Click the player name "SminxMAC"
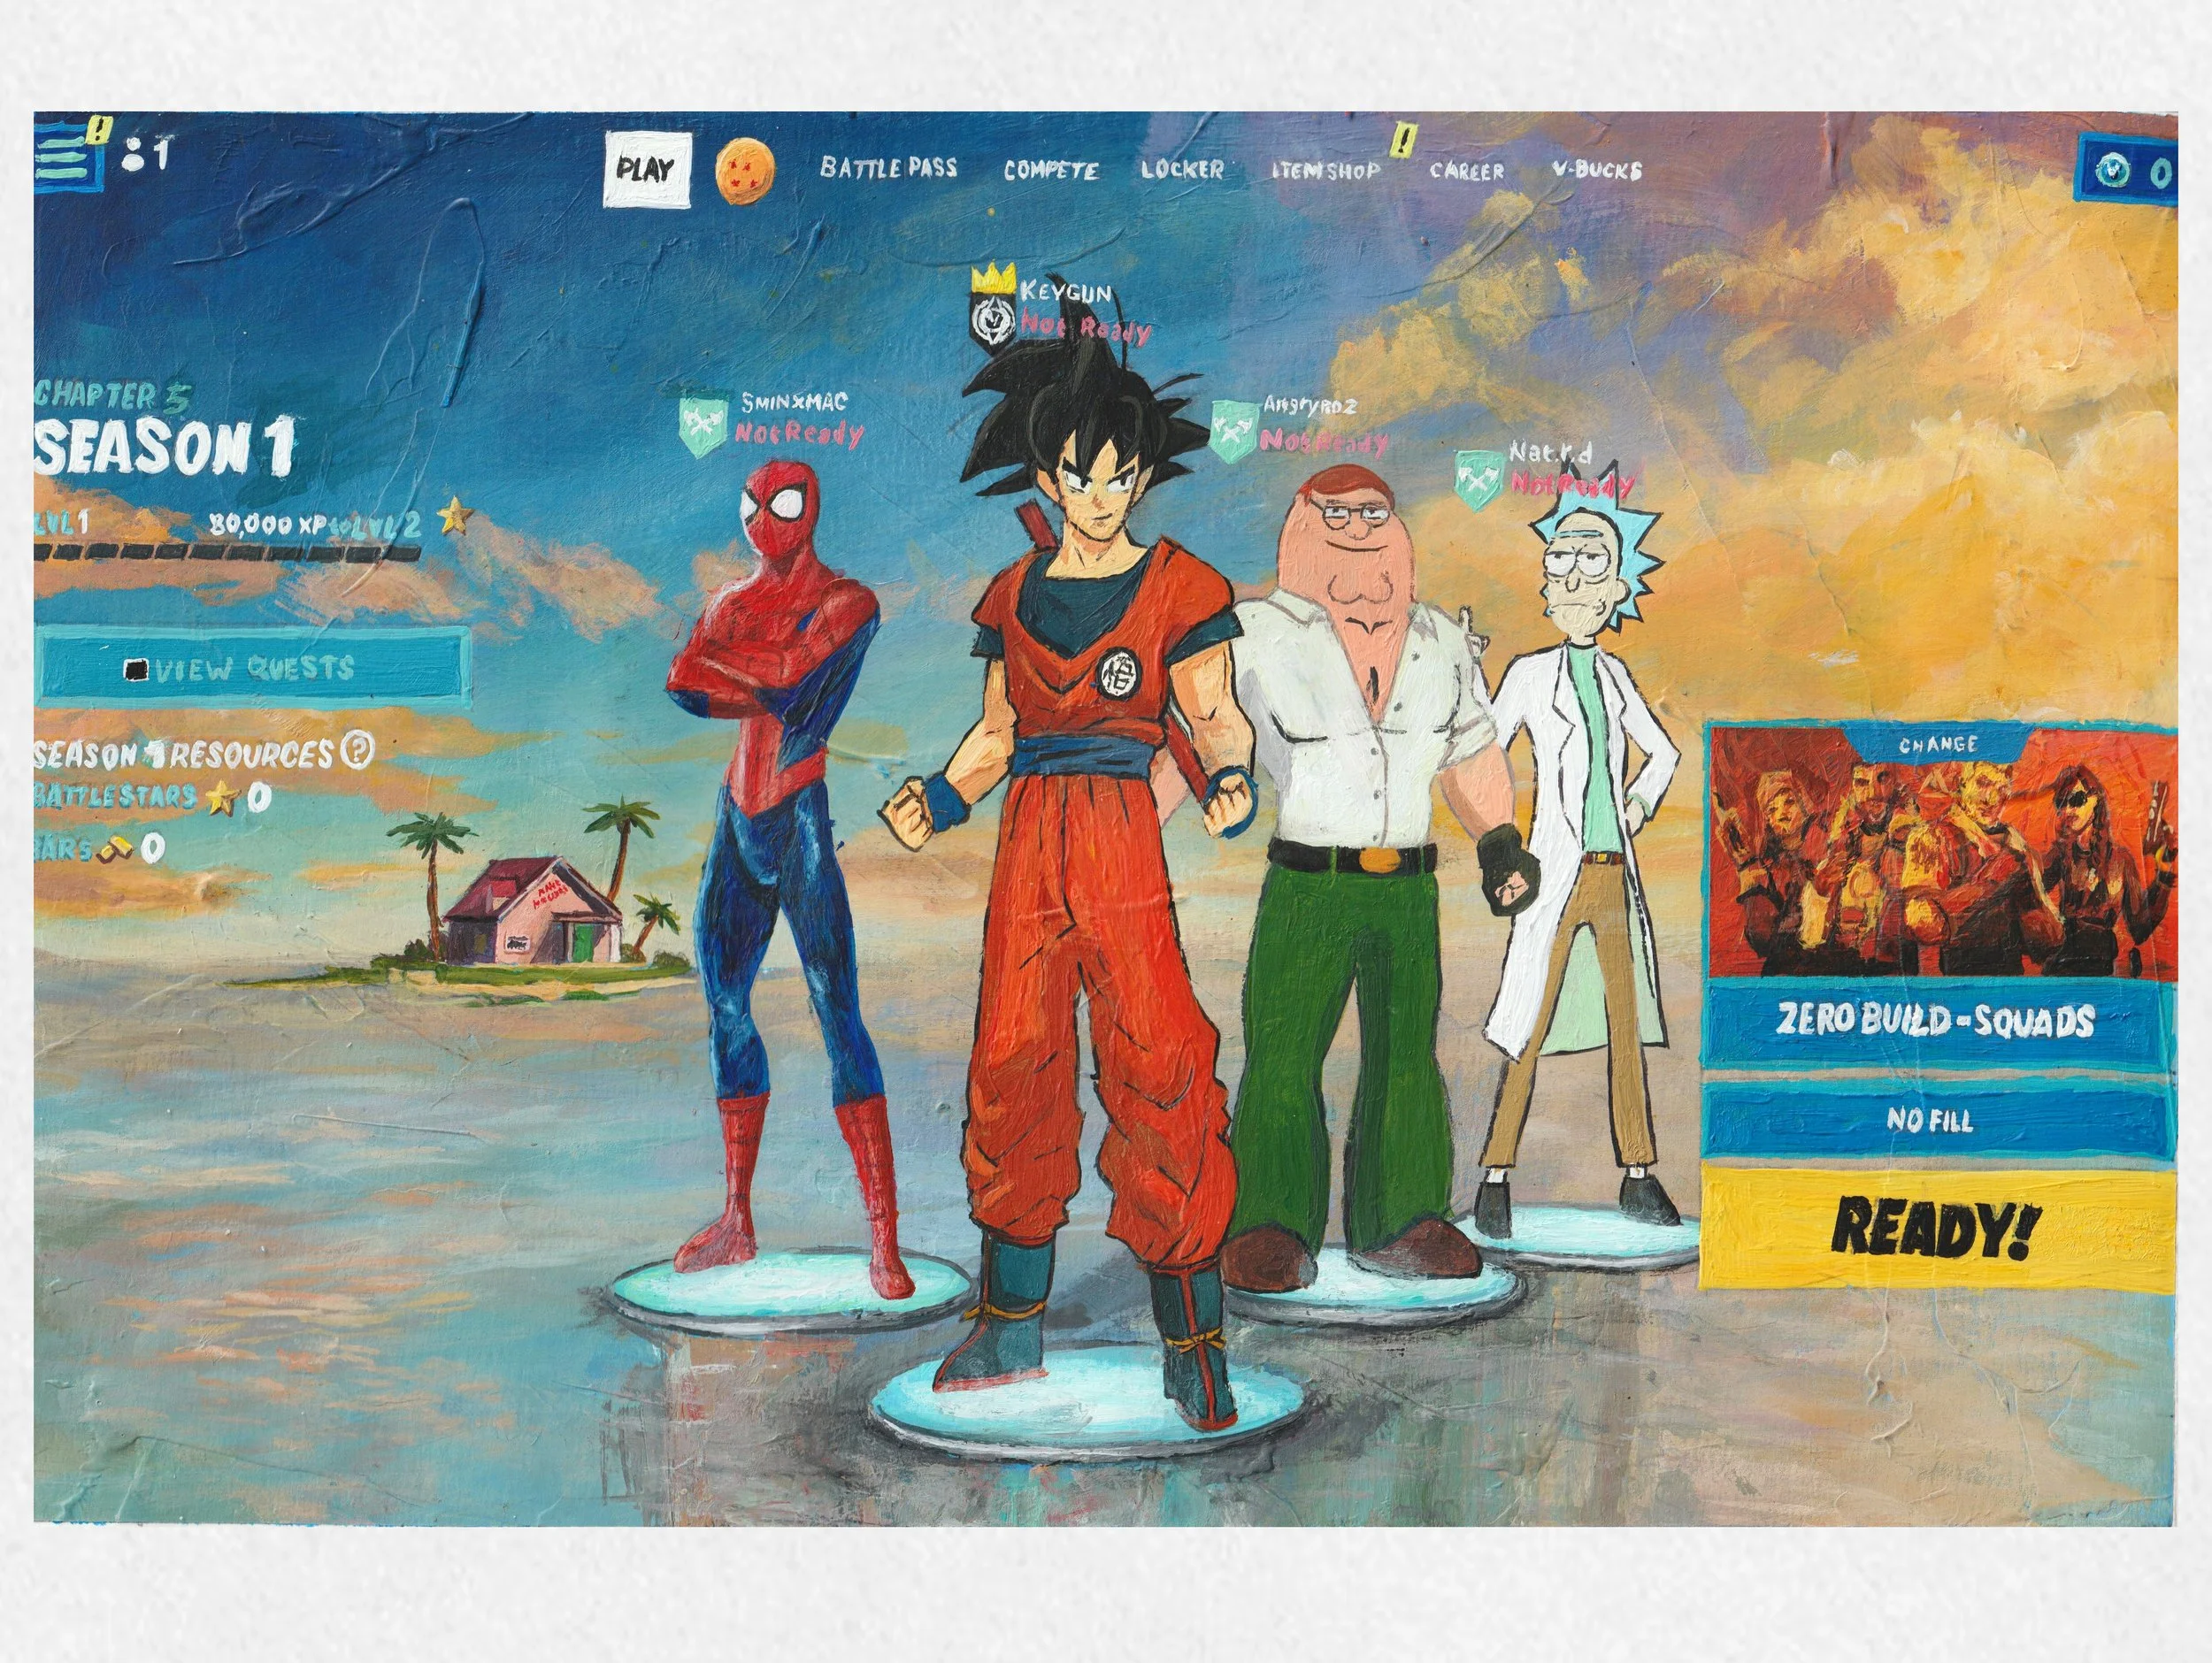This screenshot has width=2212, height=1663. click(x=794, y=403)
